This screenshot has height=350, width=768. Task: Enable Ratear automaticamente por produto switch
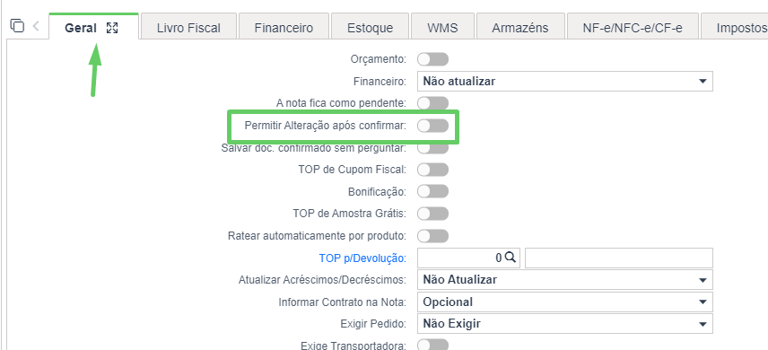432,236
